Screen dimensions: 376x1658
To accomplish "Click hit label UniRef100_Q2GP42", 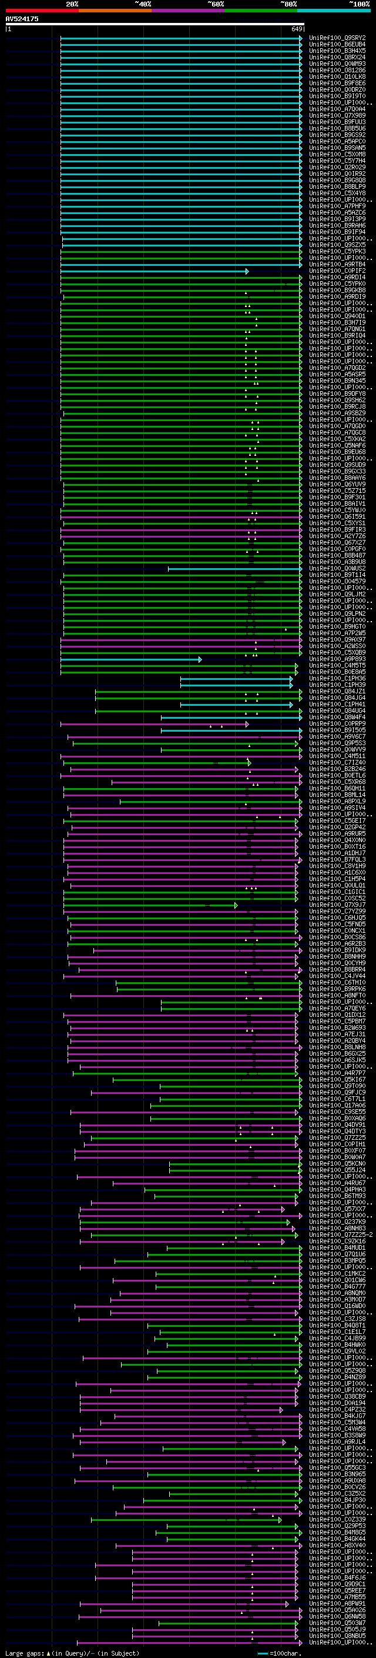I will (x=337, y=827).
